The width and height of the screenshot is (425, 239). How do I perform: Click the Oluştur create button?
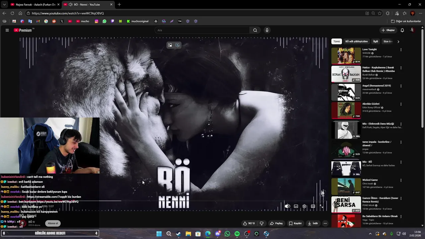tap(388, 30)
